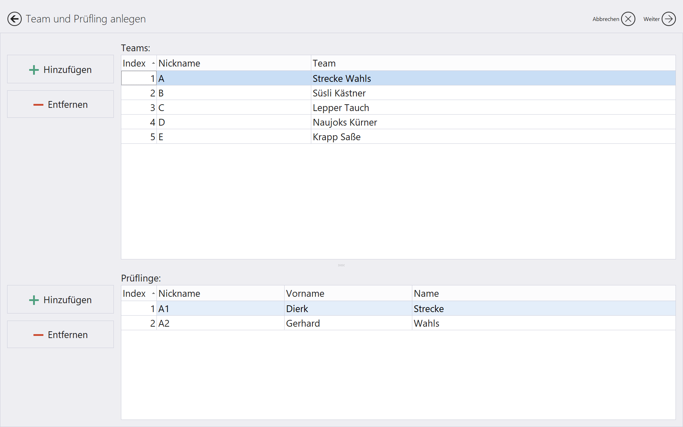Click green plus to add a team
683x427 pixels.
click(x=34, y=70)
